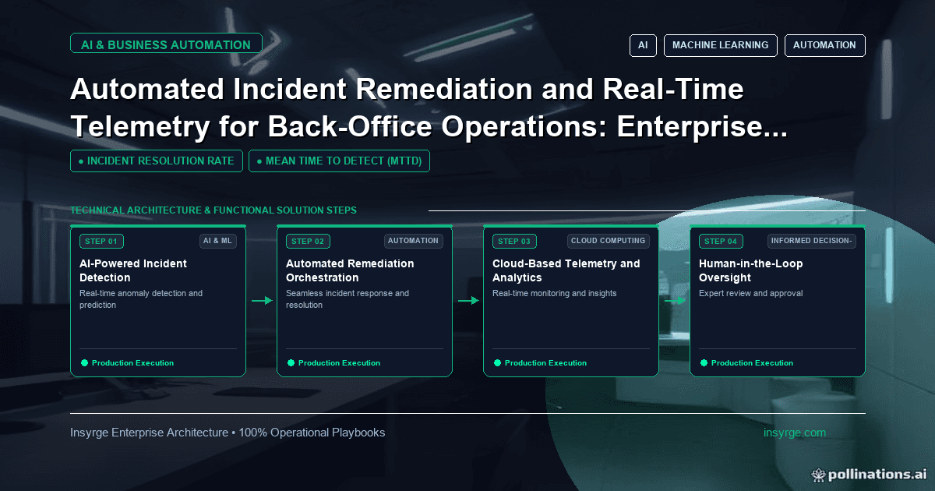Open the Automated Remediation Orchestration title
Screen dimensions: 935x491
(x=350, y=270)
